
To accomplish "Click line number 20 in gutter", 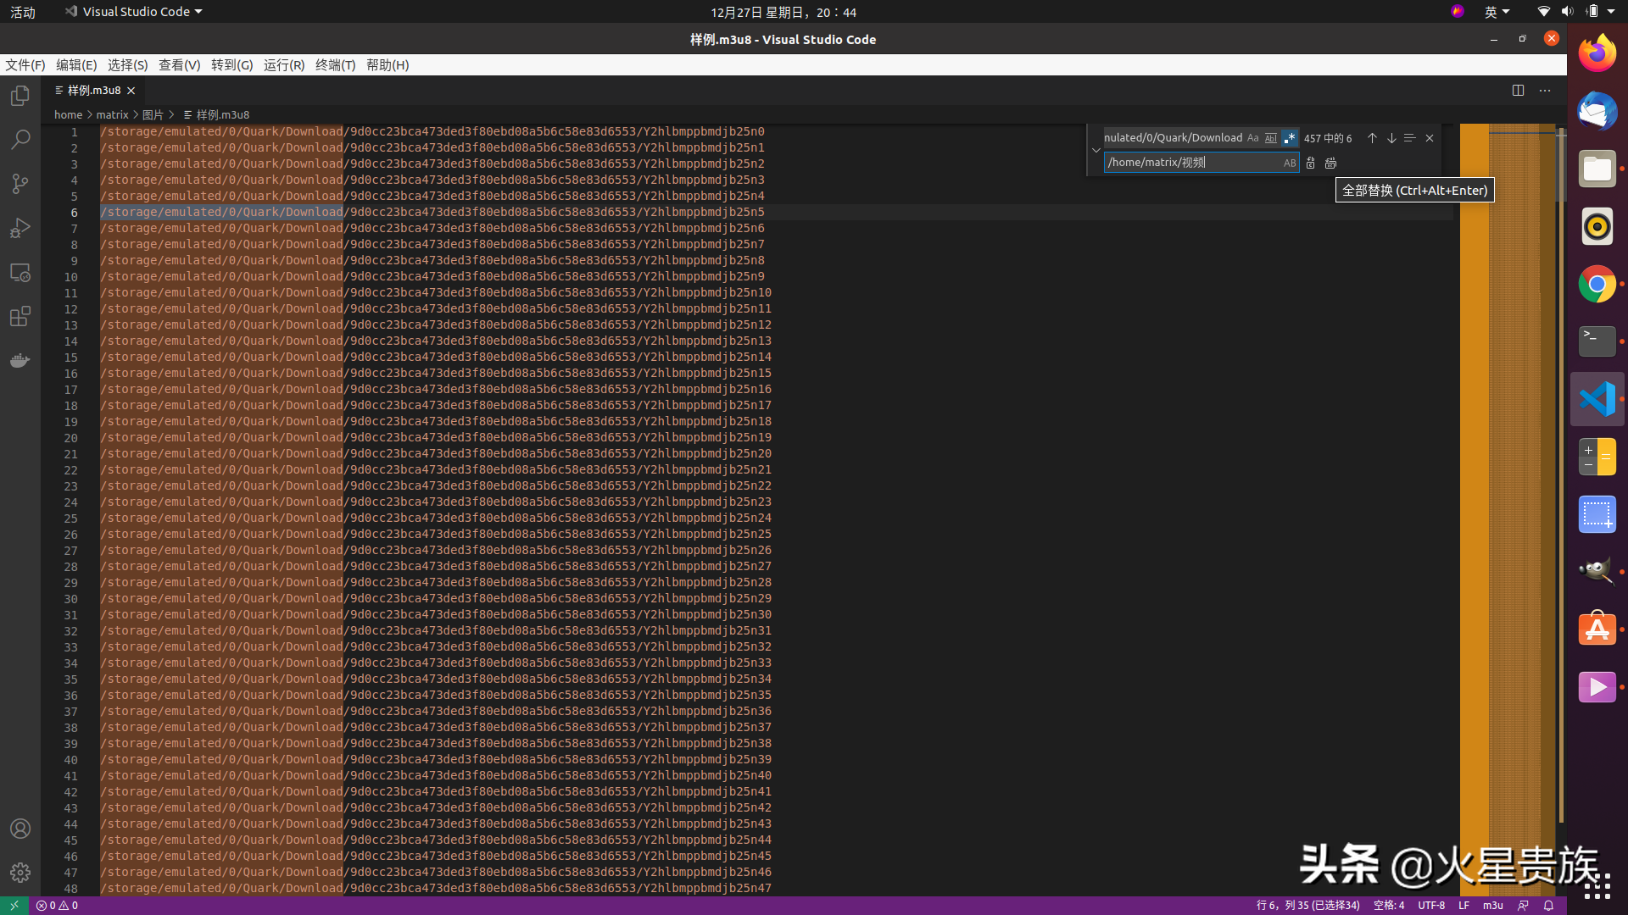I will [x=70, y=438].
